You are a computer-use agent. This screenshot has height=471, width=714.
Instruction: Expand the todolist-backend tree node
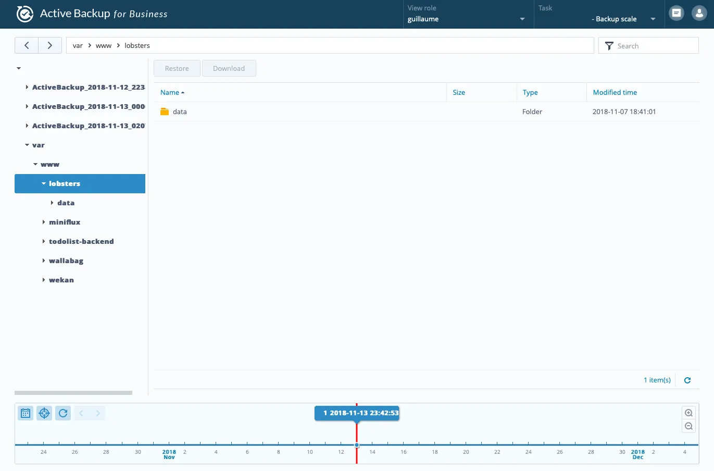point(43,241)
